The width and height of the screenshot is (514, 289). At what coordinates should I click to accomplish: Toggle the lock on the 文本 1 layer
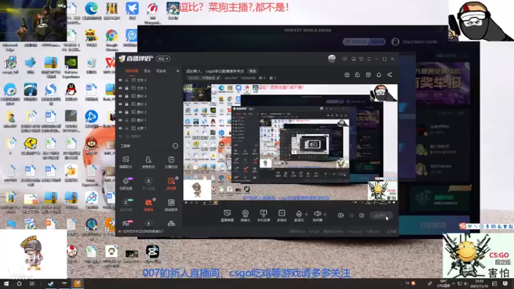(x=127, y=88)
